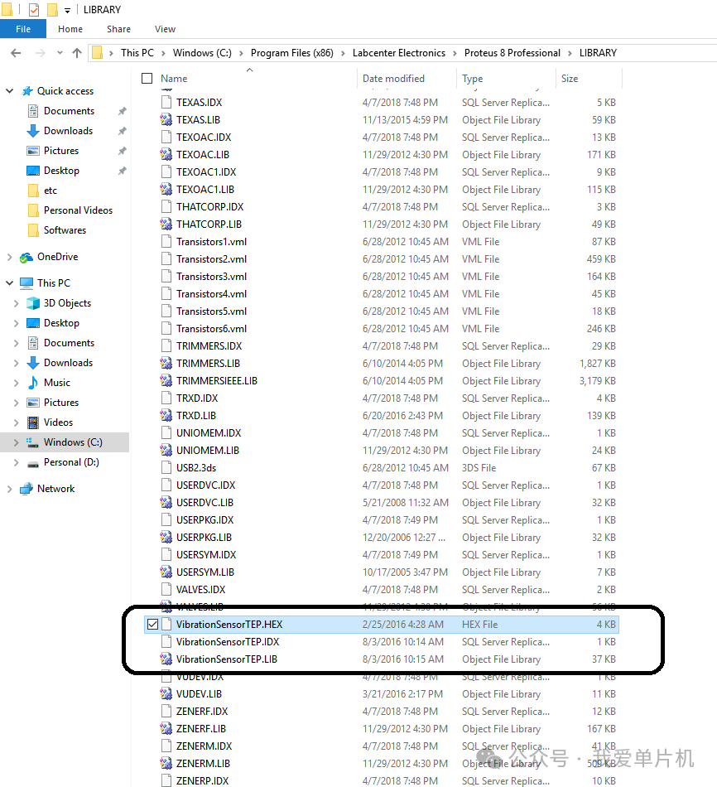Expand the 3D Objects node
The image size is (717, 787).
(x=16, y=303)
